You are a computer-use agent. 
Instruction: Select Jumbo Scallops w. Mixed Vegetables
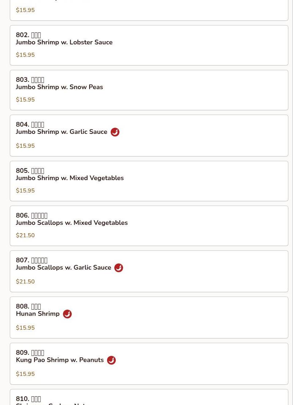pos(149,226)
